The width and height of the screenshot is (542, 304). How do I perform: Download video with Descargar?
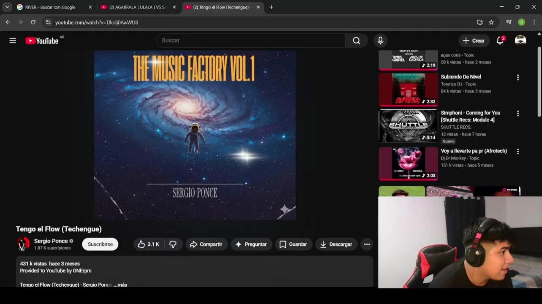pos(336,244)
